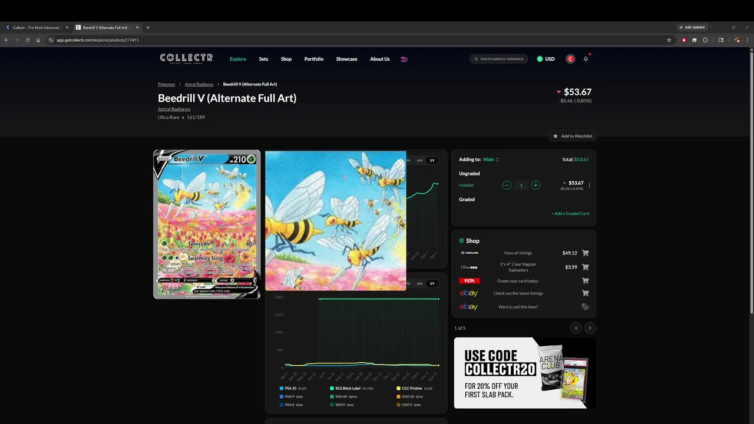Open a new browser tab

148,28
